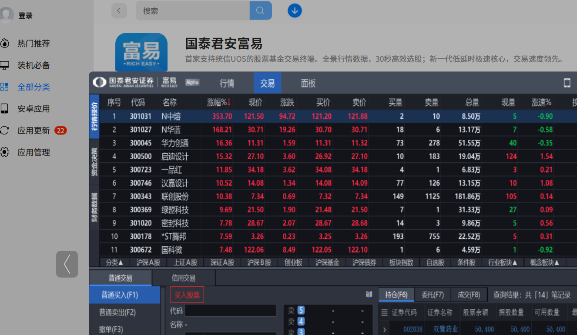Select 撤单(F3) in the trade menu

(x=125, y=329)
